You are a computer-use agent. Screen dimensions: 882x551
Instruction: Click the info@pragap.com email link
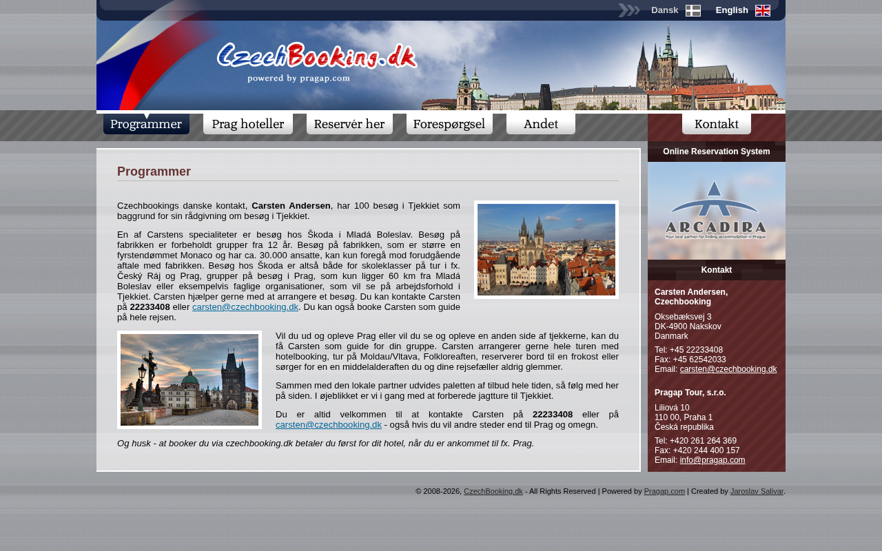pos(712,460)
